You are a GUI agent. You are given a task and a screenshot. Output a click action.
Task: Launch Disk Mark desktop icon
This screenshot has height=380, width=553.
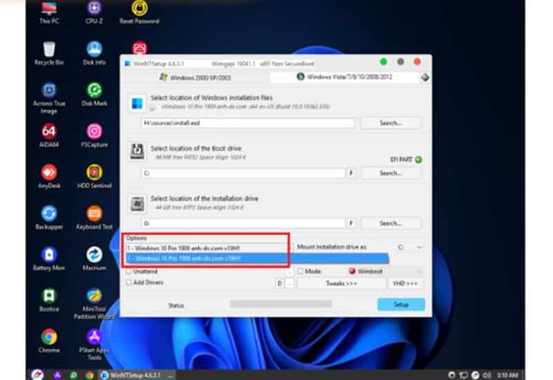pos(94,95)
